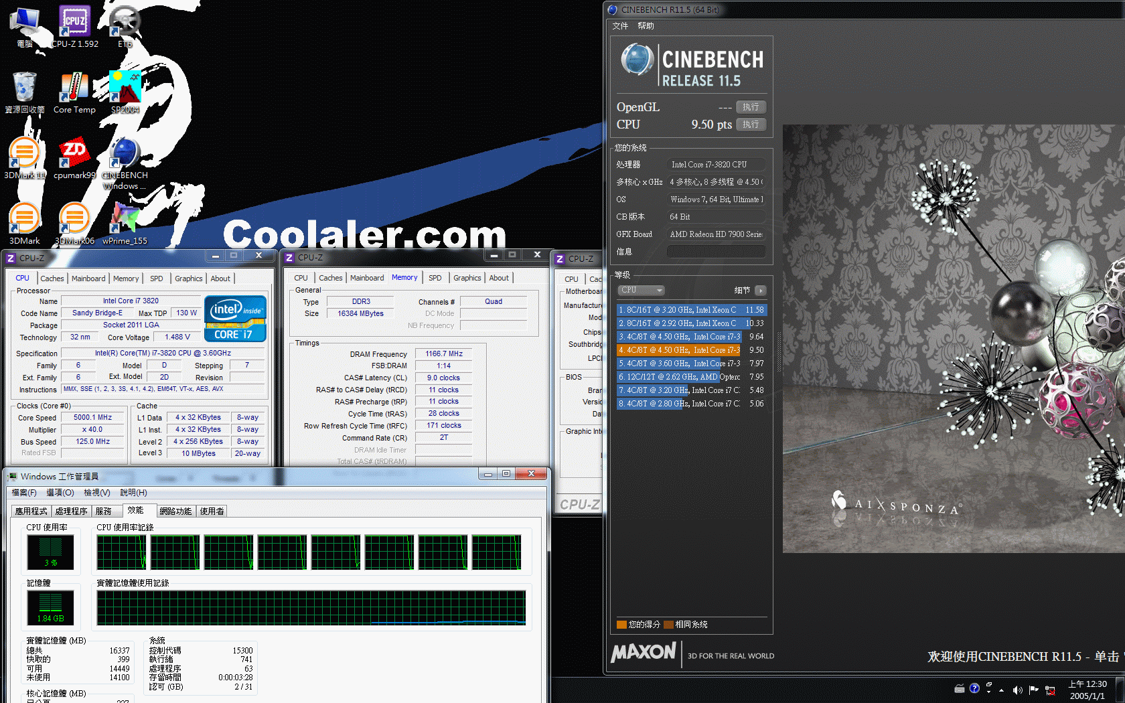
Task: Open Mainboard tab in the CPU-Z memory window
Action: click(367, 278)
